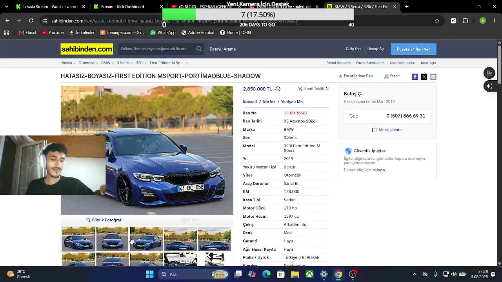Open Copilot from taskbar

point(252,274)
